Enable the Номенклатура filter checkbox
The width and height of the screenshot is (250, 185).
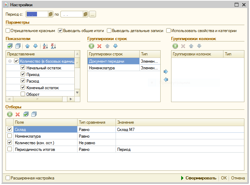tap(10, 136)
